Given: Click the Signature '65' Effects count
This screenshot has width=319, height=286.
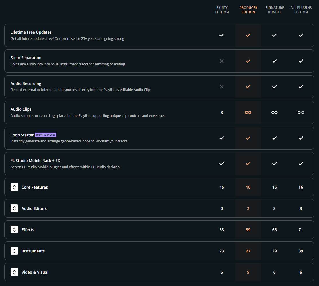Looking at the screenshot, I should [x=275, y=229].
